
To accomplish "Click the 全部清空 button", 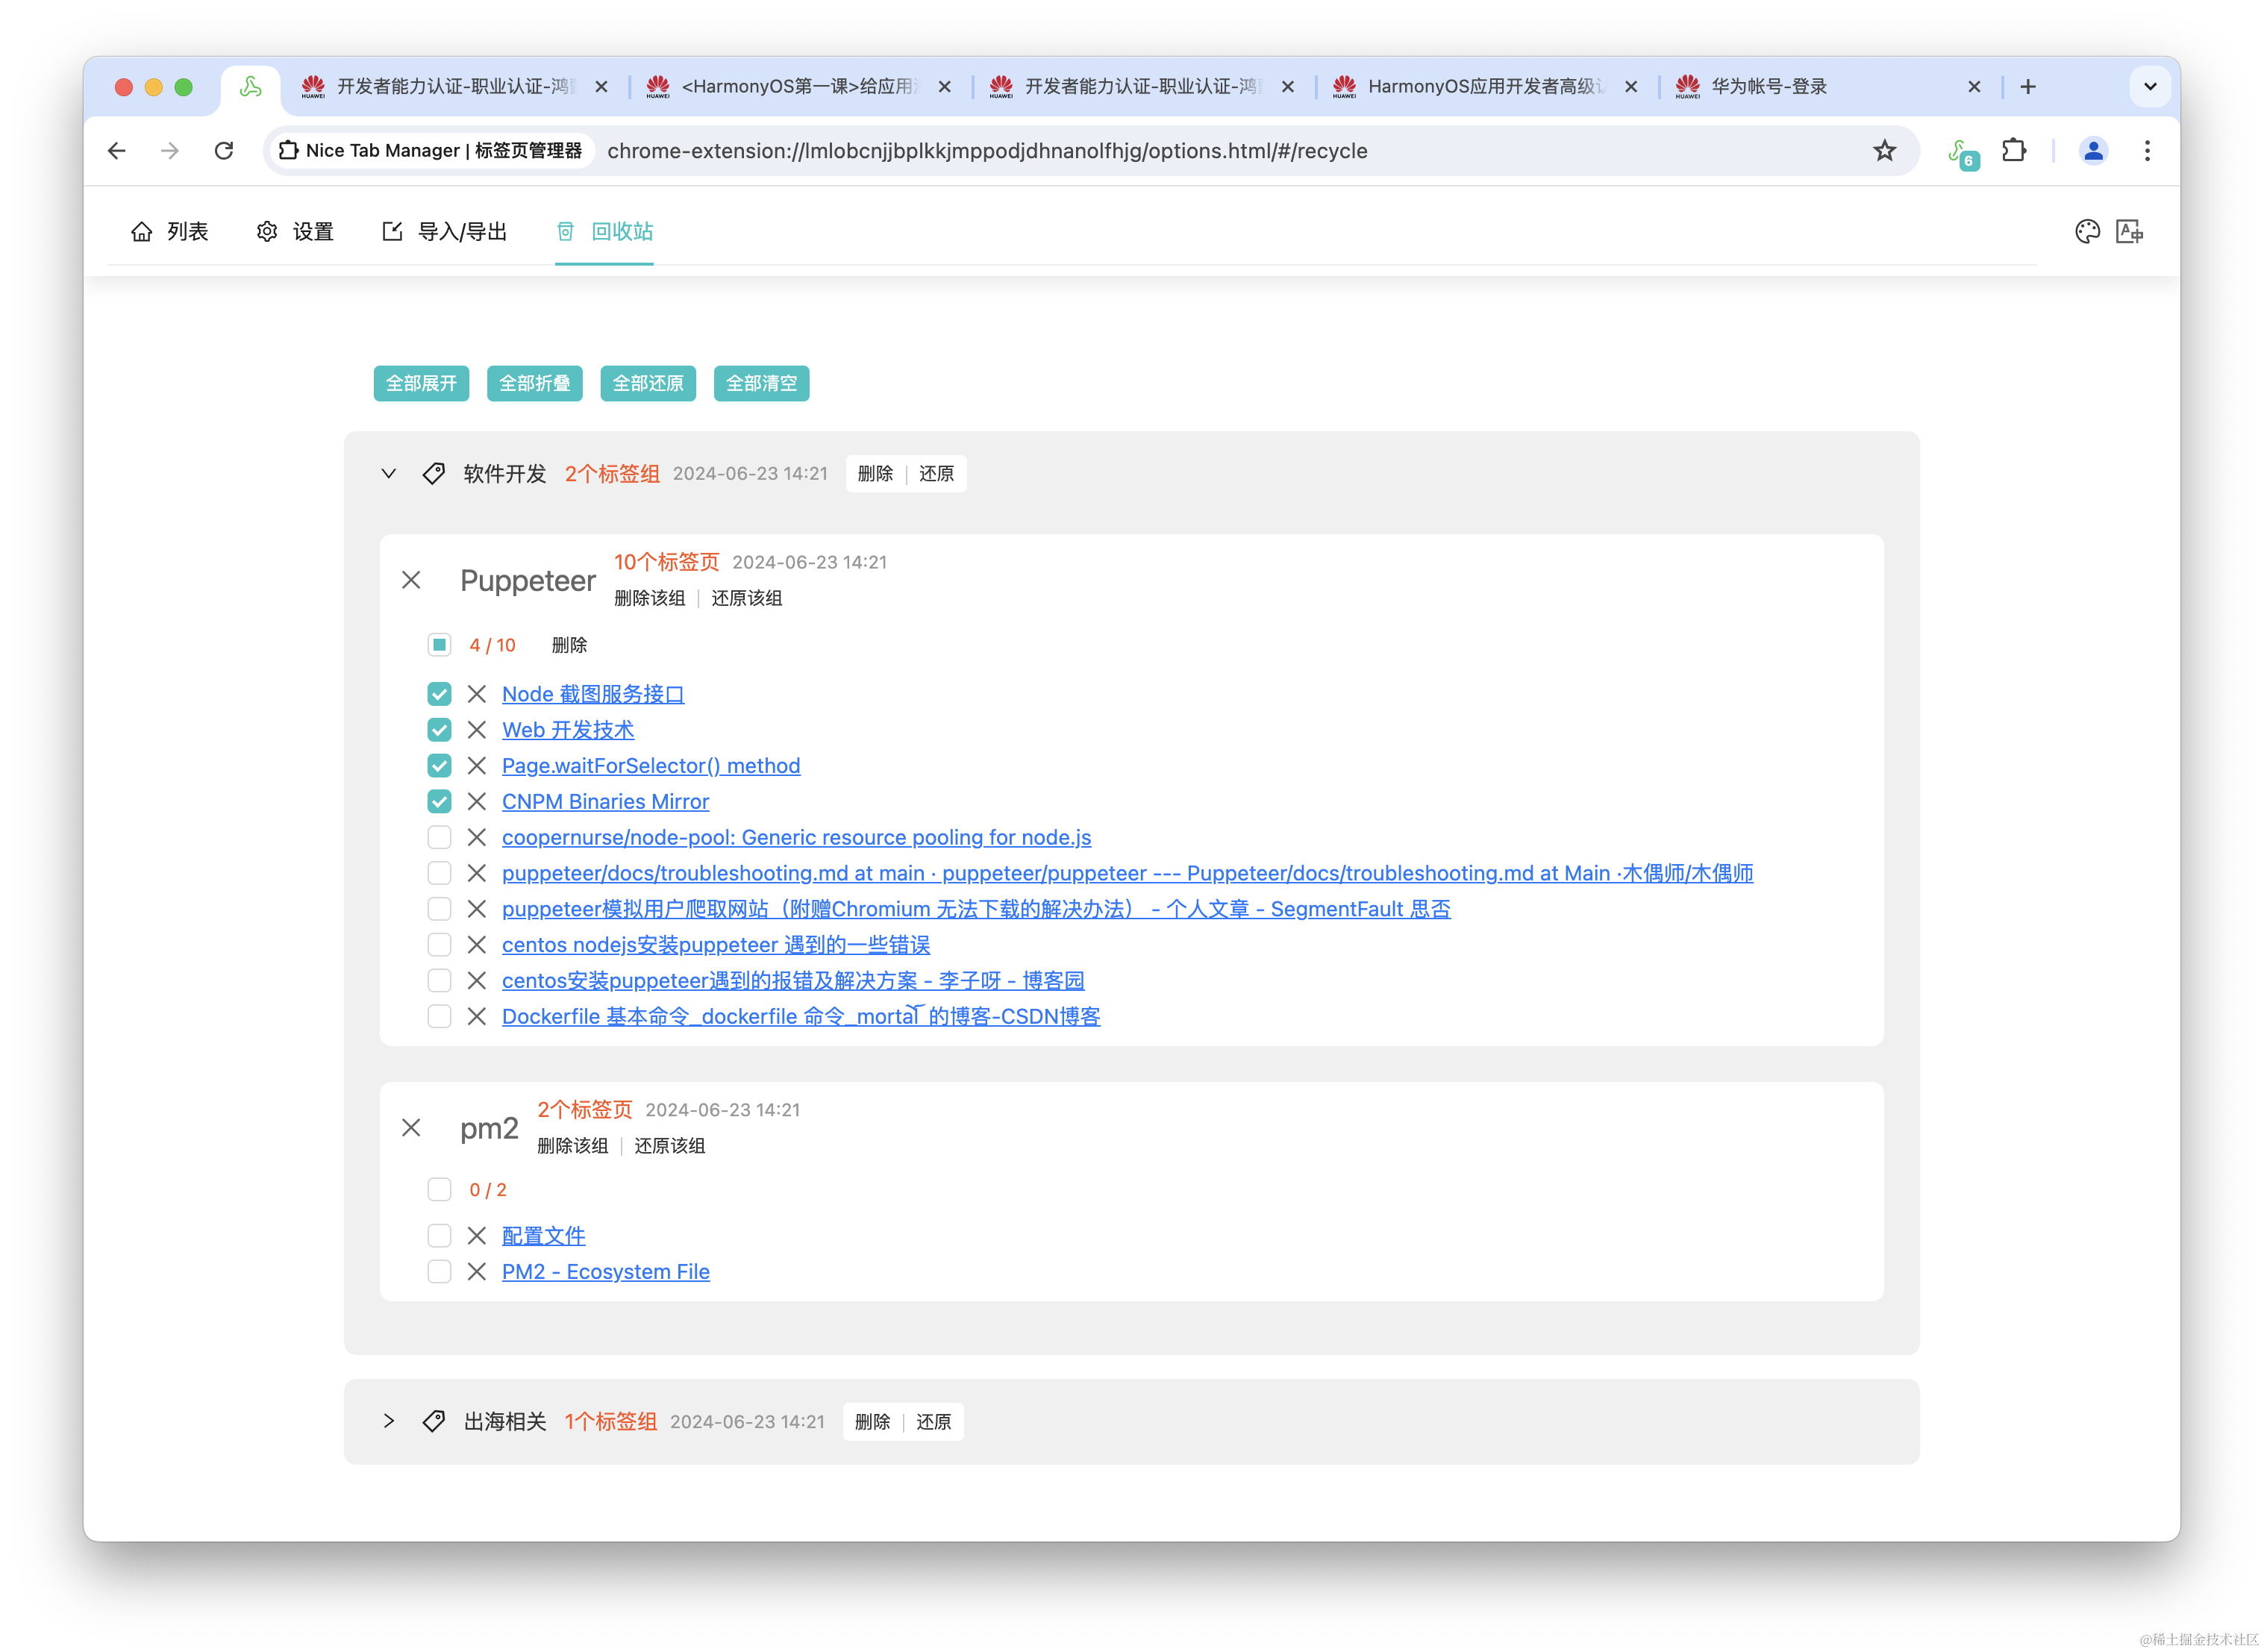I will tap(761, 383).
